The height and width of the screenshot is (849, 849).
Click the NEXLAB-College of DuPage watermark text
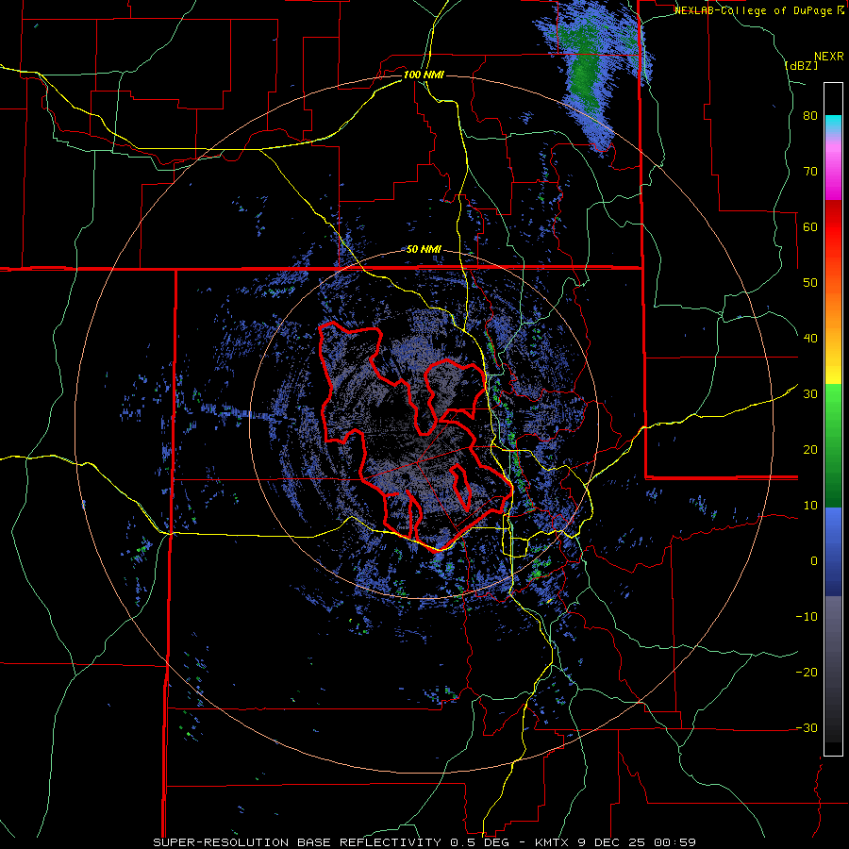758,10
